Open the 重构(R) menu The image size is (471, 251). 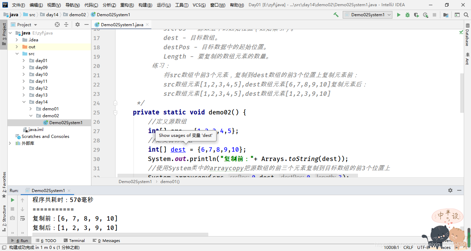pyautogui.click(x=127, y=5)
